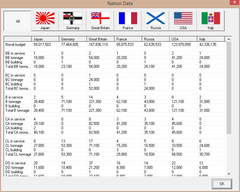Image resolution: width=240 pixels, height=192 pixels.
Task: Click Russia total BC tonnage 24,900
Action: point(149,88)
